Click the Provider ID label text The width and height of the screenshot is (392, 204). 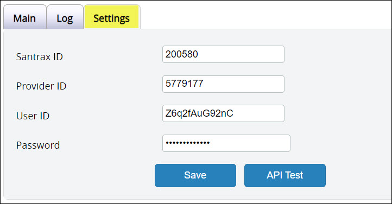click(x=41, y=86)
